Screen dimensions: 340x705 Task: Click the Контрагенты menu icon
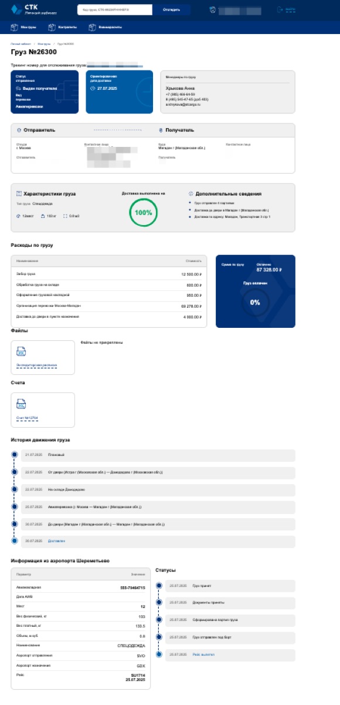[x=52, y=27]
